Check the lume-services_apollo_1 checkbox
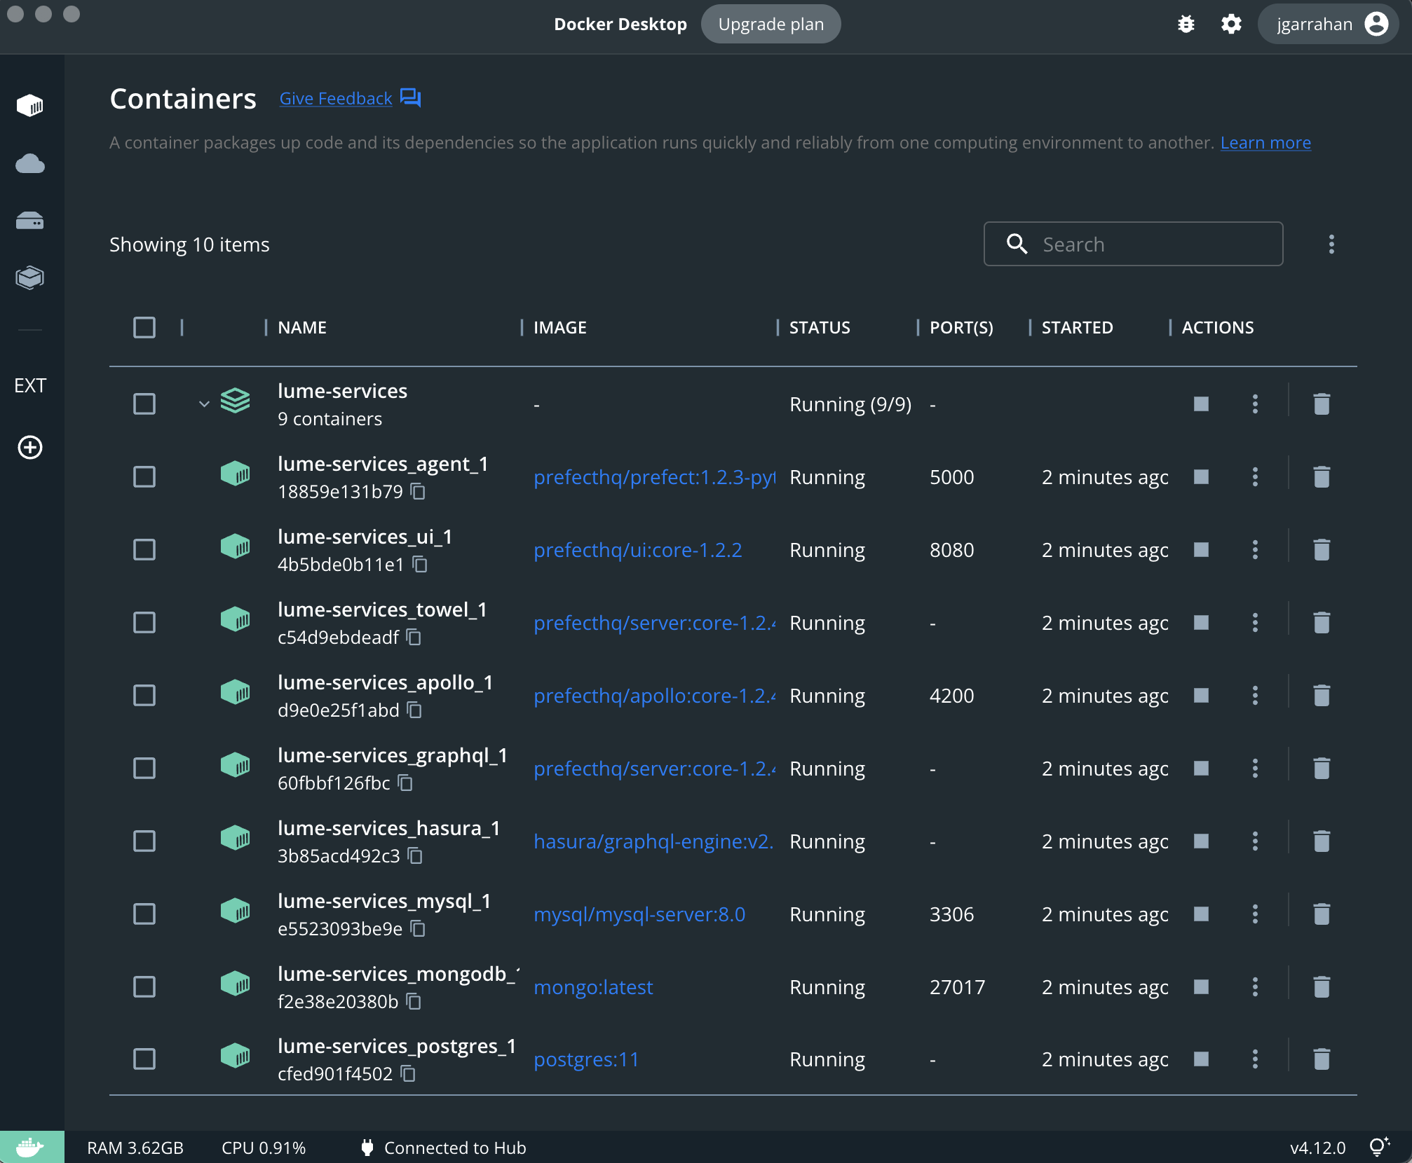The width and height of the screenshot is (1412, 1163). [x=144, y=695]
